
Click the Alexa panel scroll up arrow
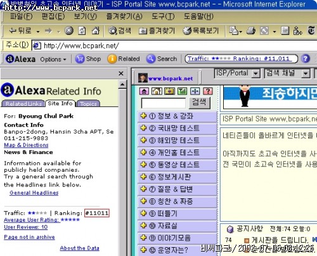[x=122, y=85]
